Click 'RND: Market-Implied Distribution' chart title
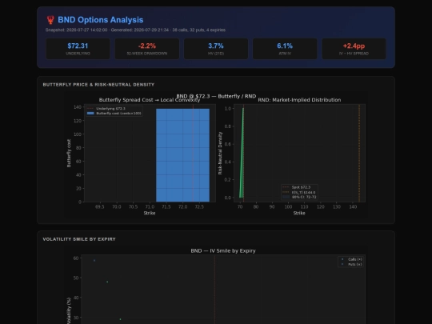The image size is (432, 324). click(299, 100)
